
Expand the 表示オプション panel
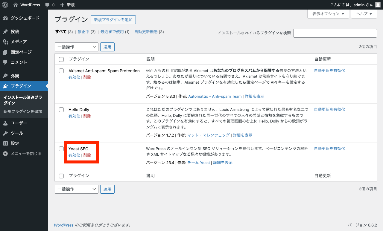(x=328, y=14)
